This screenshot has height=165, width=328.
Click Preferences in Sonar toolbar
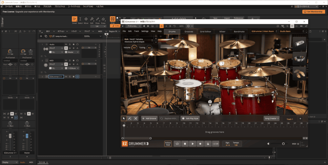(x=238, y=18)
